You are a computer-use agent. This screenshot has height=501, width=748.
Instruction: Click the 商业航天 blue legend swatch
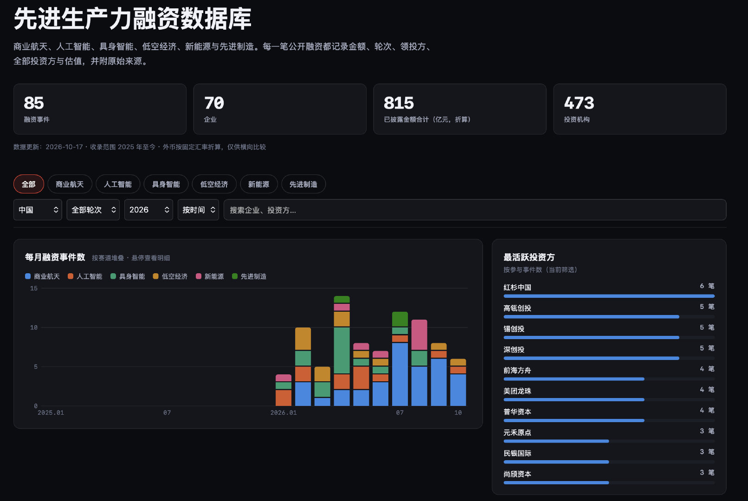click(28, 276)
